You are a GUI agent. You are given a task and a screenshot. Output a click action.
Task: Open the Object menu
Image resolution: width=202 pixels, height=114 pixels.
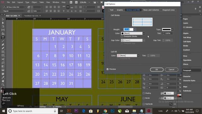(x=34, y=2)
